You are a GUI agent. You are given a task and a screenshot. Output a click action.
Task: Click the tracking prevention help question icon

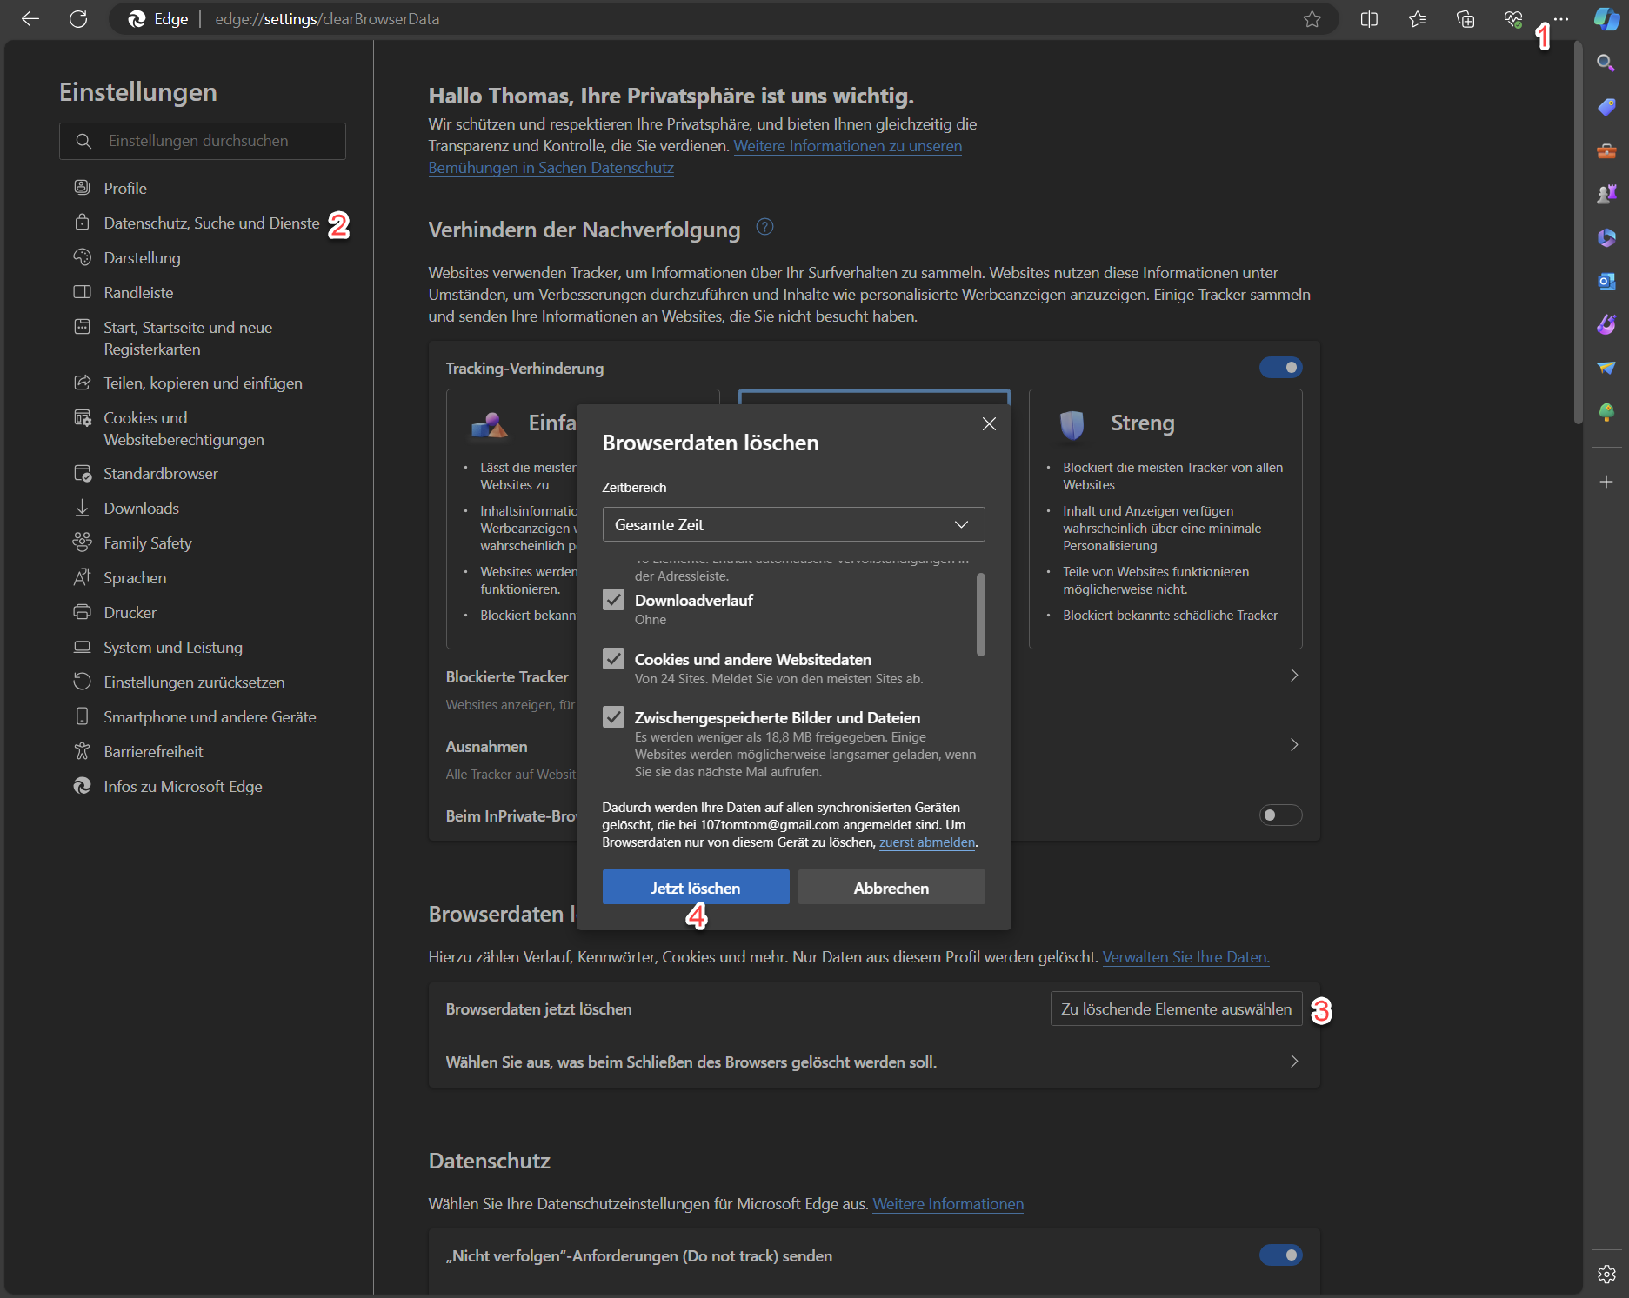pos(764,227)
